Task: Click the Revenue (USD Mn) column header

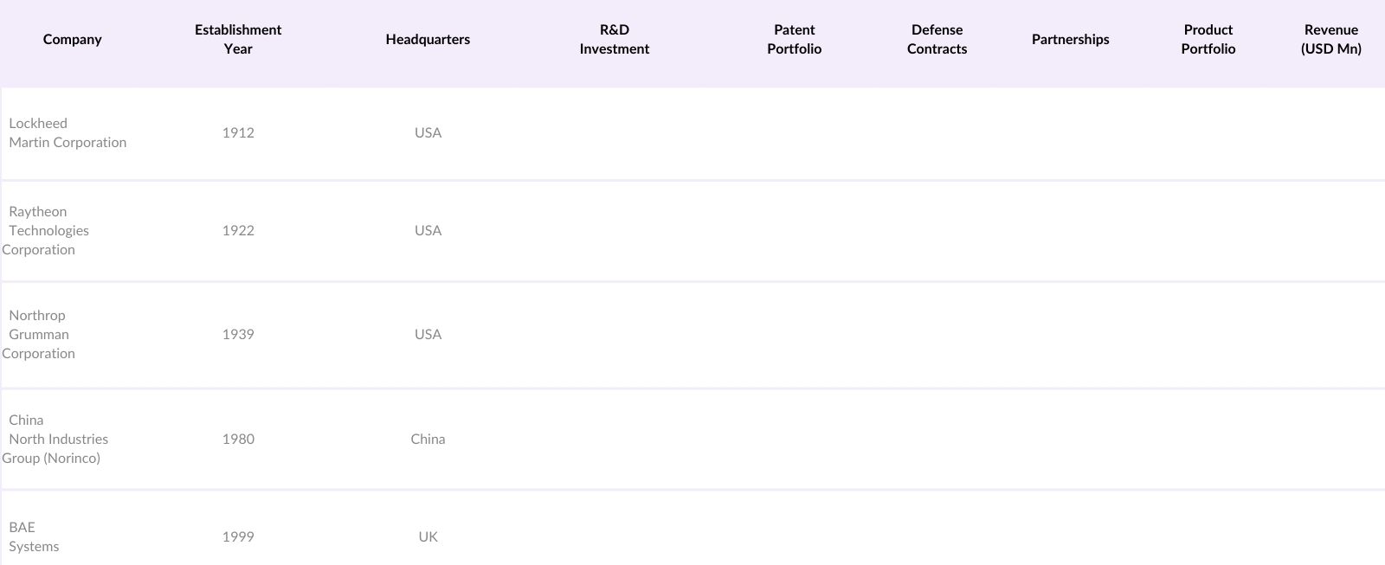Action: pyautogui.click(x=1330, y=40)
